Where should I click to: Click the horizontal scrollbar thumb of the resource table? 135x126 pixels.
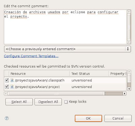click(56, 93)
